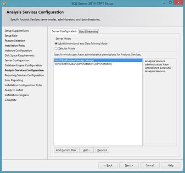Click the Add... button

click(x=86, y=150)
